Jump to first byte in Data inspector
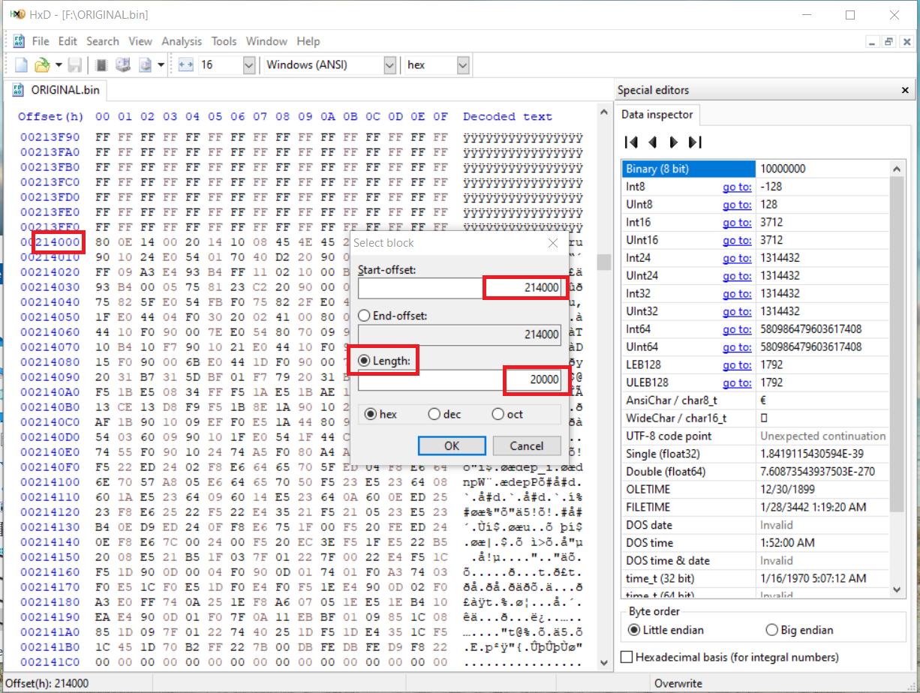920x693 pixels. [x=631, y=142]
